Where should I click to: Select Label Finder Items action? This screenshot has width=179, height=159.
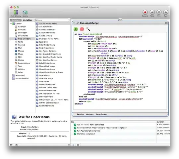[47, 63]
